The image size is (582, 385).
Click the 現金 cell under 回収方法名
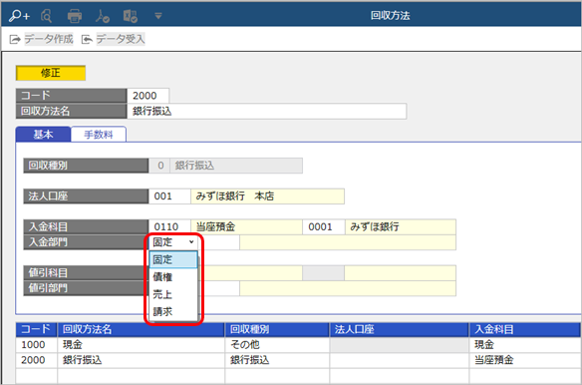click(142, 345)
